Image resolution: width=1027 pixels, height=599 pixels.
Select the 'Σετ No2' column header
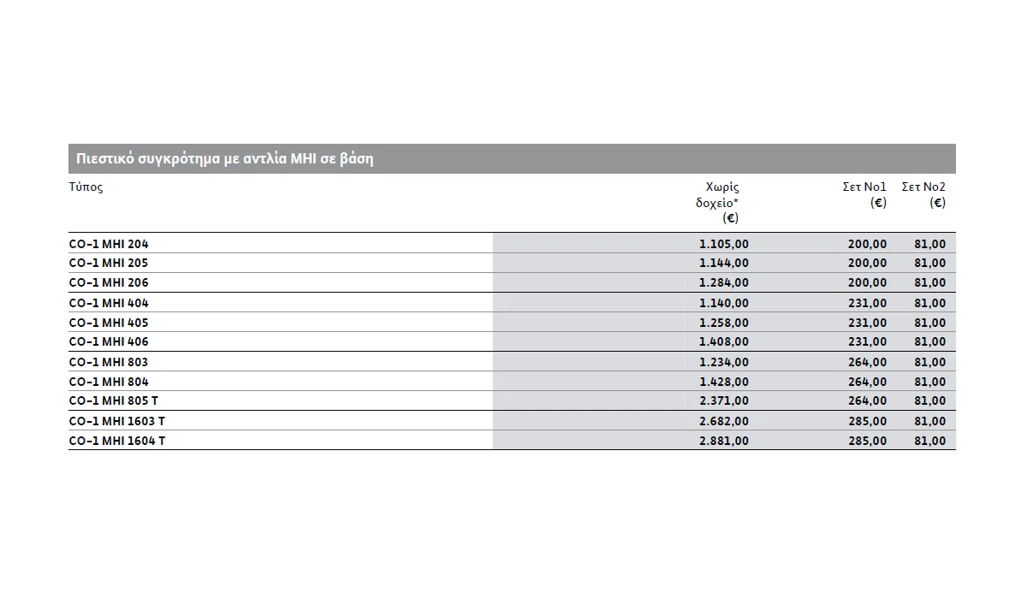(923, 194)
